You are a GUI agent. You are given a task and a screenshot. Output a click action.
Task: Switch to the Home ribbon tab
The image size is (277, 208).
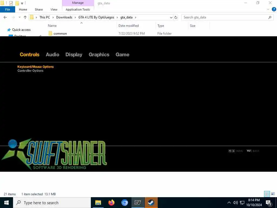[23, 9]
